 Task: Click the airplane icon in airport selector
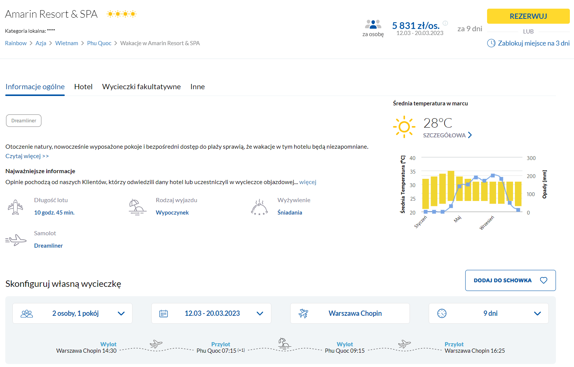click(303, 313)
